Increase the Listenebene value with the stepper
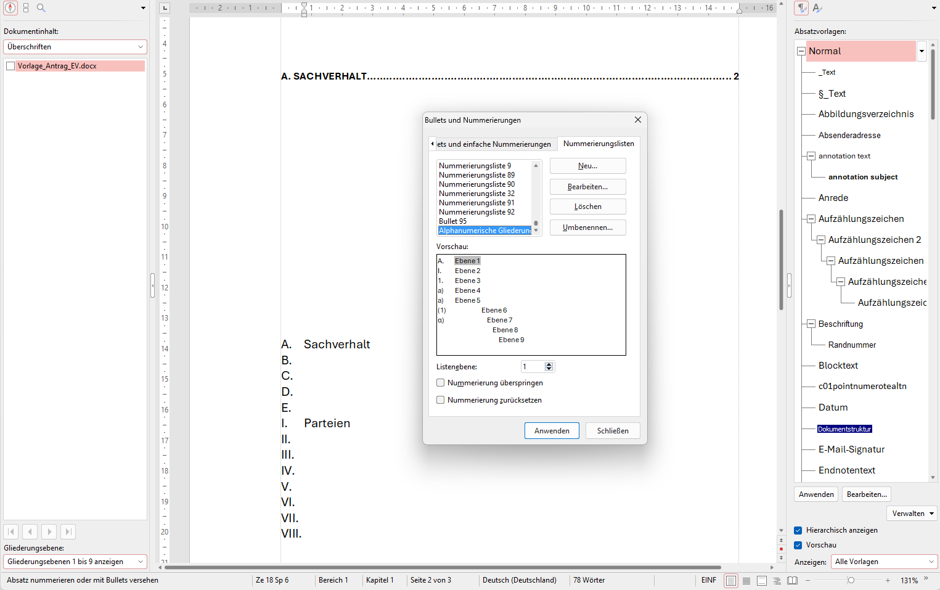This screenshot has height=590, width=940. coord(549,364)
